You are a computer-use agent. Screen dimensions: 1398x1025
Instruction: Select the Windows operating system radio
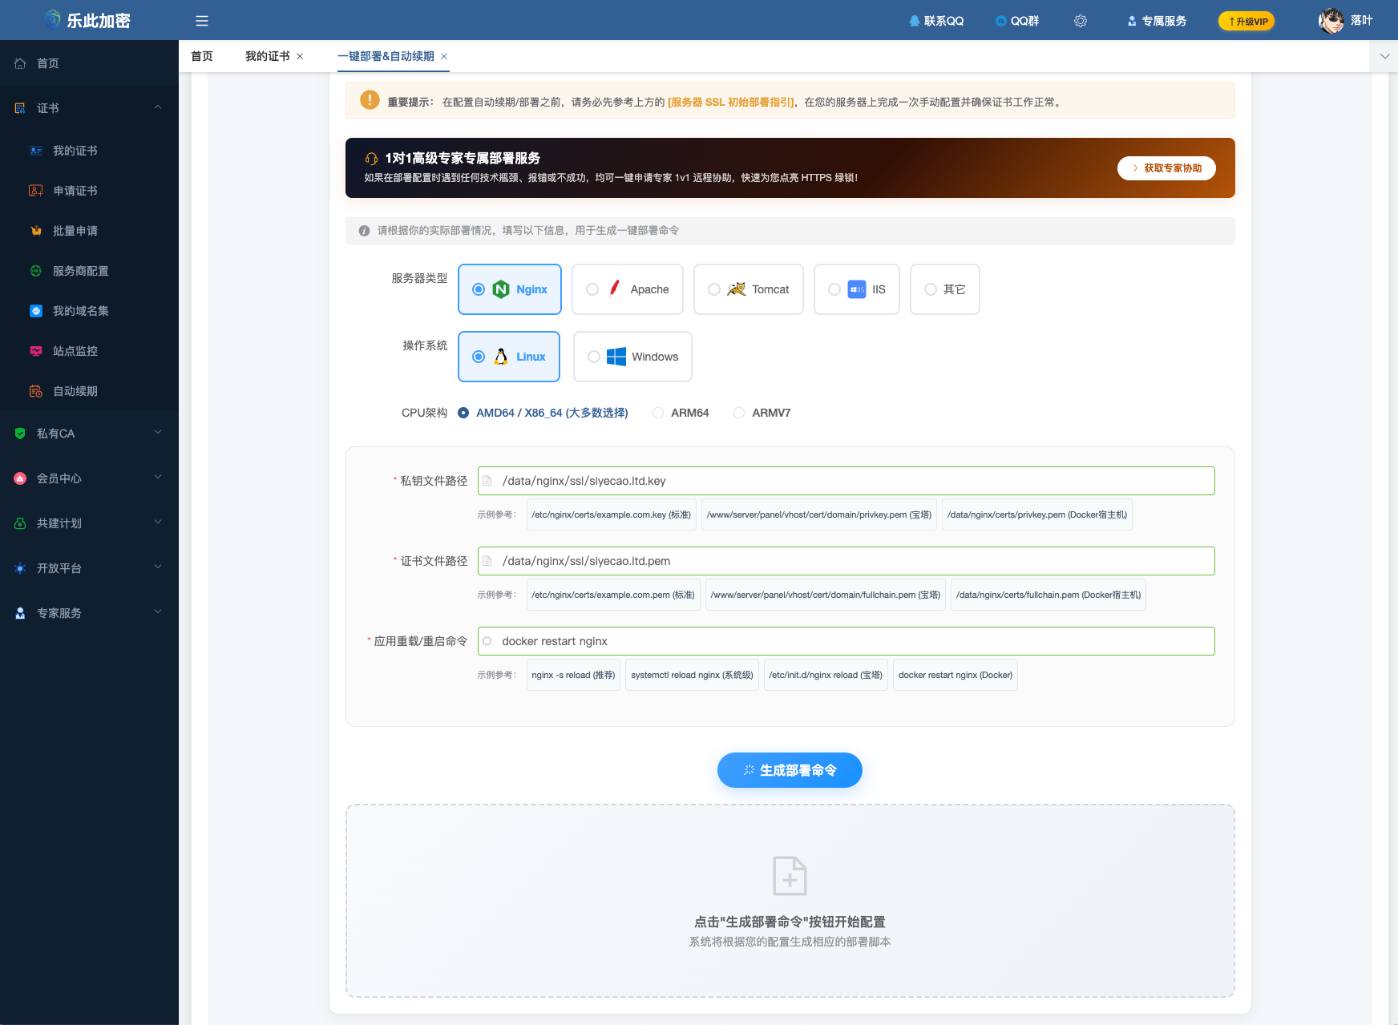tap(594, 357)
